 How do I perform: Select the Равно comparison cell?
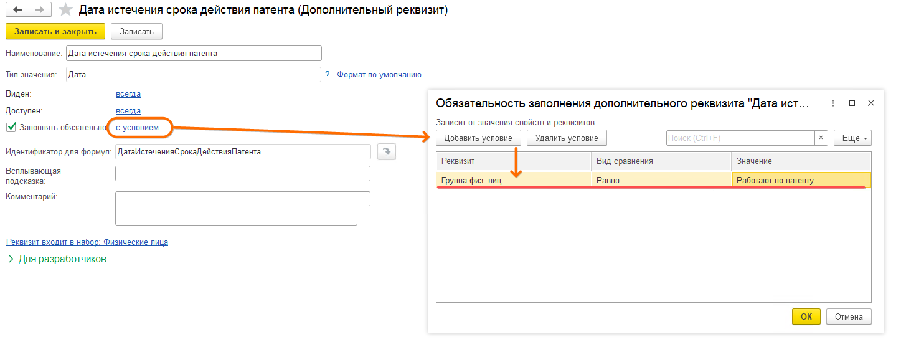661,180
